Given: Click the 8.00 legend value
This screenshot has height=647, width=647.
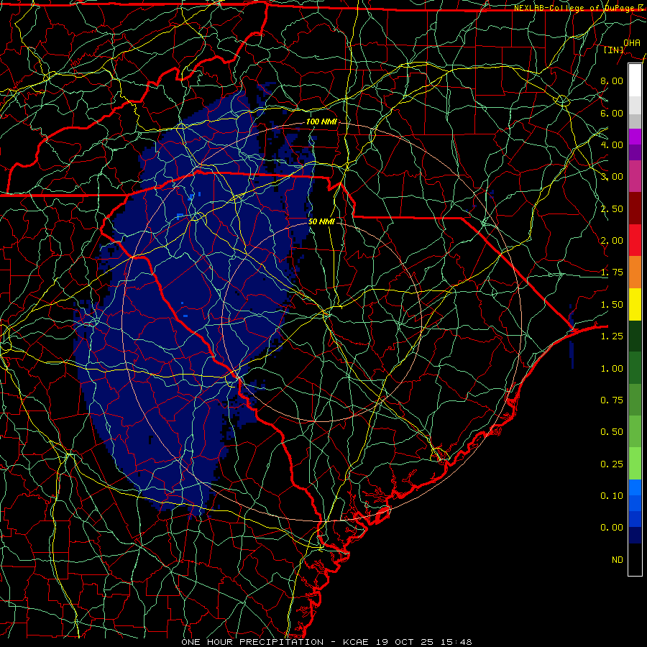Looking at the screenshot, I should pos(612,81).
